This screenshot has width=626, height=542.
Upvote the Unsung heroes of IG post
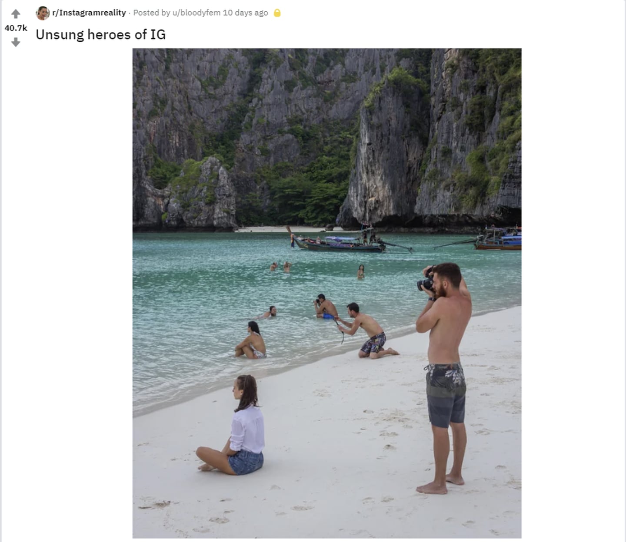tap(16, 14)
